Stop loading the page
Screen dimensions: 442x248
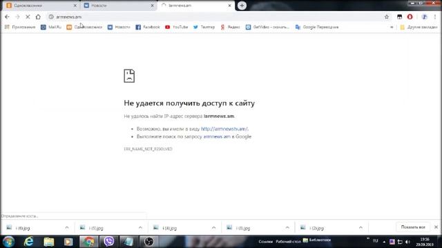tap(28, 17)
